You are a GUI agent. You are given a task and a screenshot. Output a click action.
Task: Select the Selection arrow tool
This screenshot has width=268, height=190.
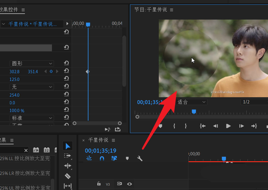click(68, 146)
